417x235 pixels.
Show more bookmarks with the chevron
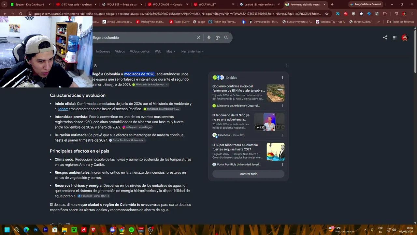click(378, 22)
